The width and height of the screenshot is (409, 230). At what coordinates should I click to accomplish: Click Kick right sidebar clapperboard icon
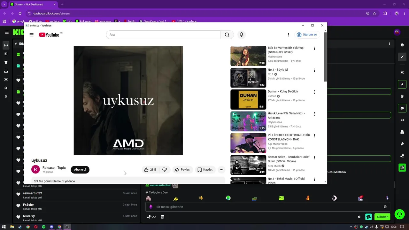(402, 167)
